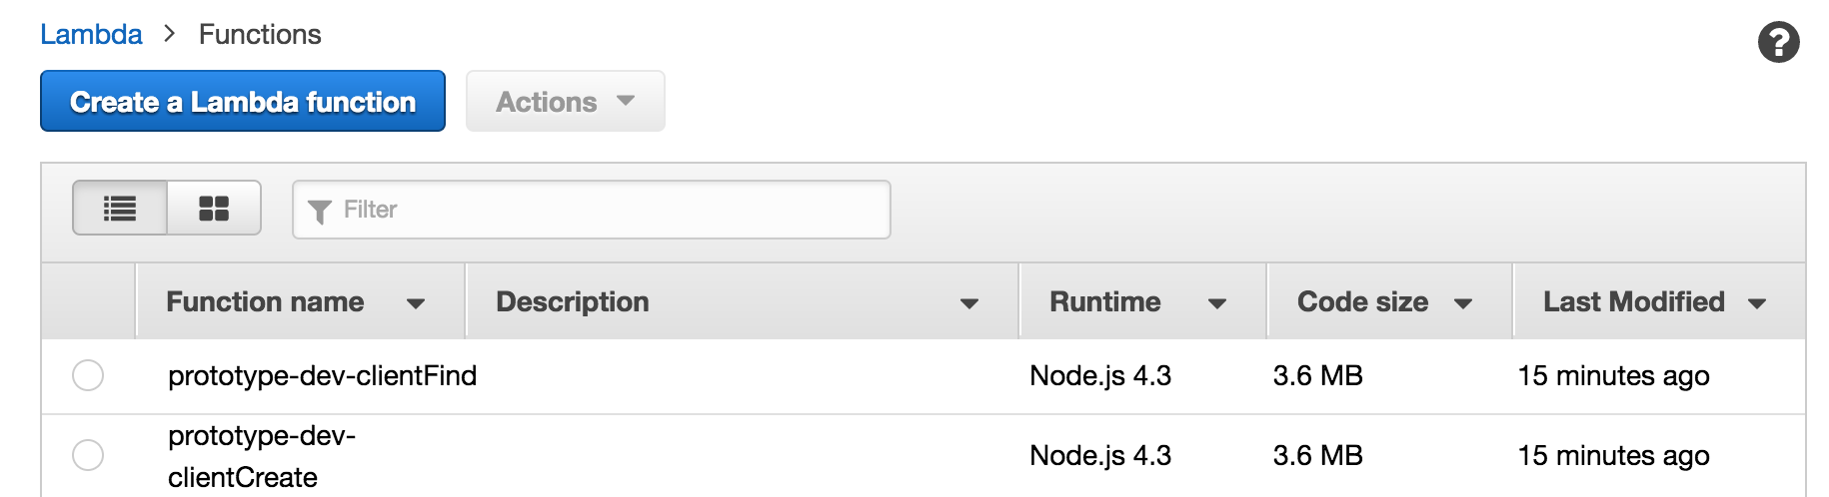The image size is (1829, 497).
Task: Open Description column sort arrow
Action: coord(968,303)
